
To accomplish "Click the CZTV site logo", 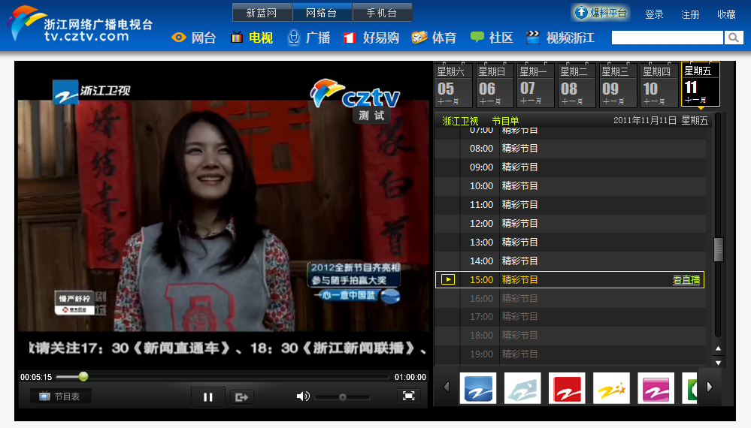I will pyautogui.click(x=80, y=24).
